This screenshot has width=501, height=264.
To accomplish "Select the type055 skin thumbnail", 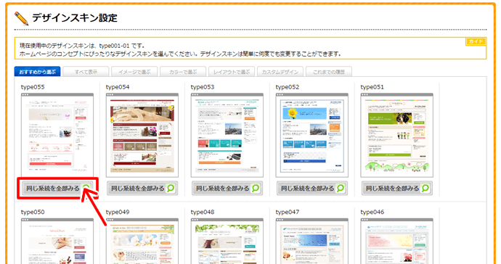I will point(57,136).
